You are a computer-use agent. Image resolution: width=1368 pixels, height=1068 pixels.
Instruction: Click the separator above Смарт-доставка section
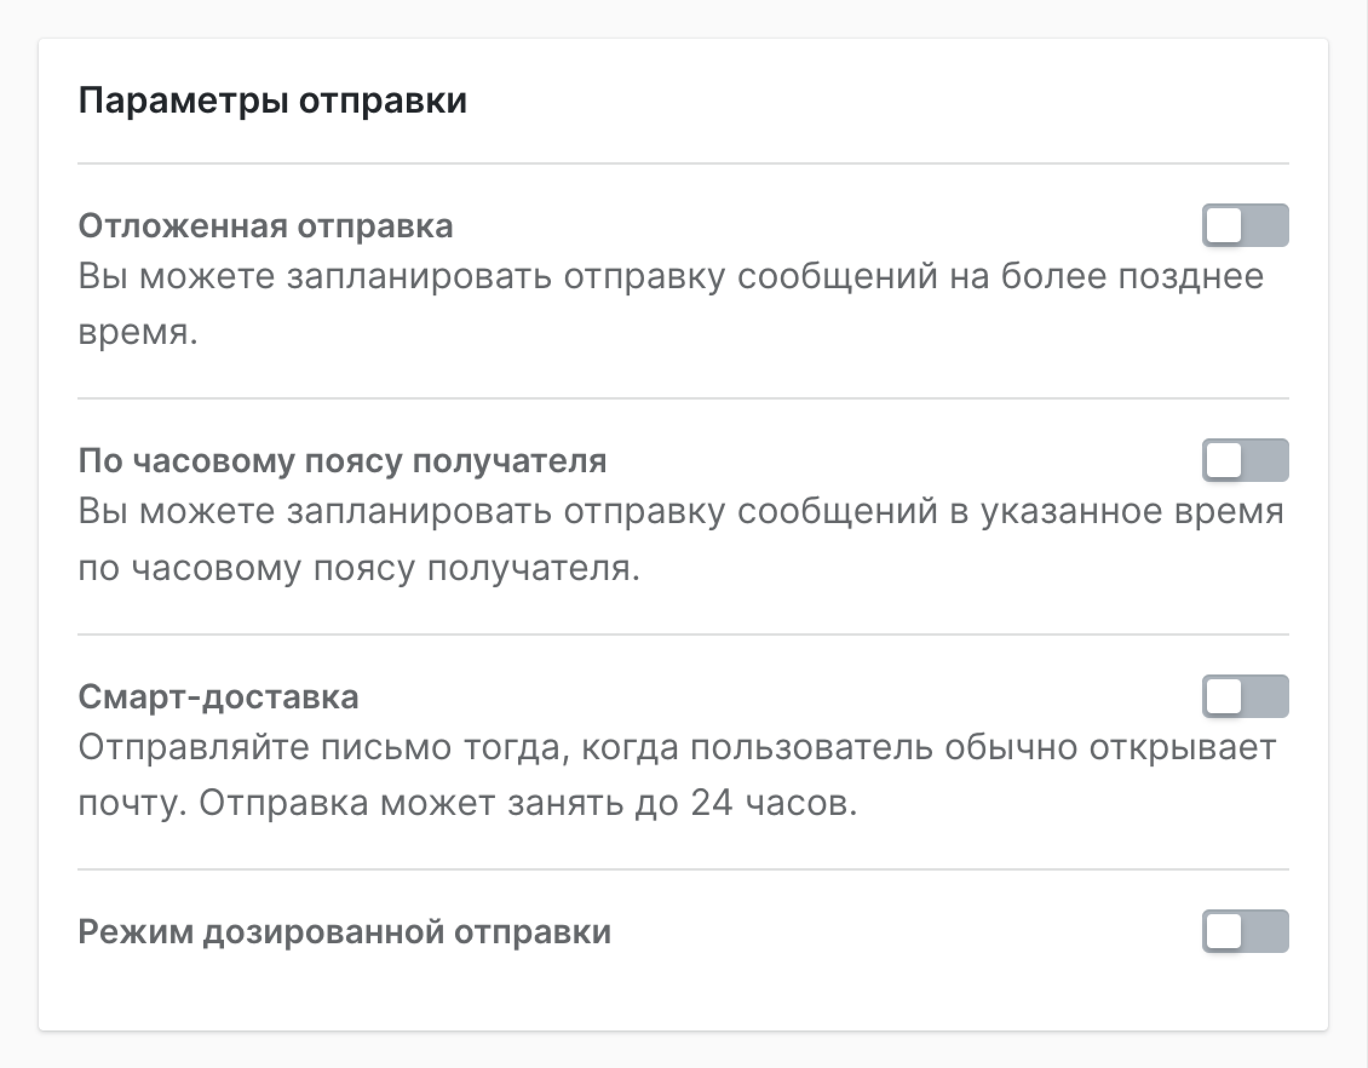683,634
